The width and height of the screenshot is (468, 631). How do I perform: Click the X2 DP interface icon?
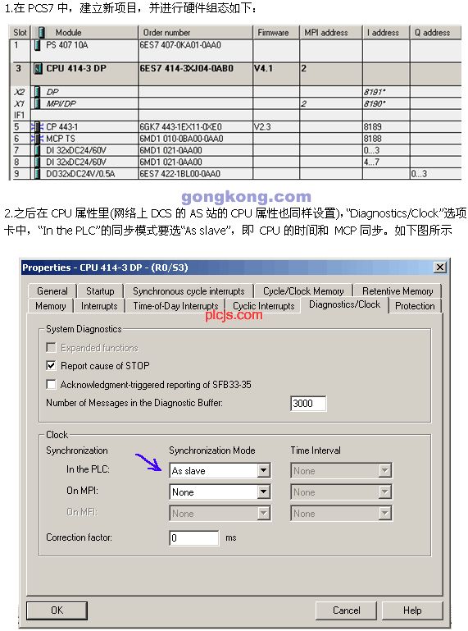click(x=38, y=92)
